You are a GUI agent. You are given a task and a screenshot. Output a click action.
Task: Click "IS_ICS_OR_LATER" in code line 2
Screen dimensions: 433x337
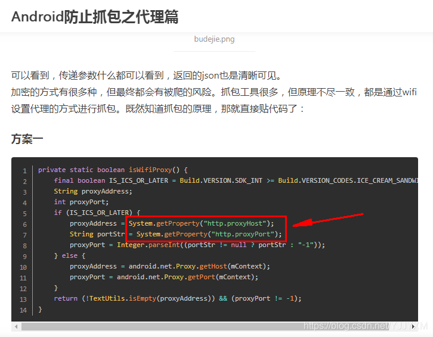(x=138, y=180)
